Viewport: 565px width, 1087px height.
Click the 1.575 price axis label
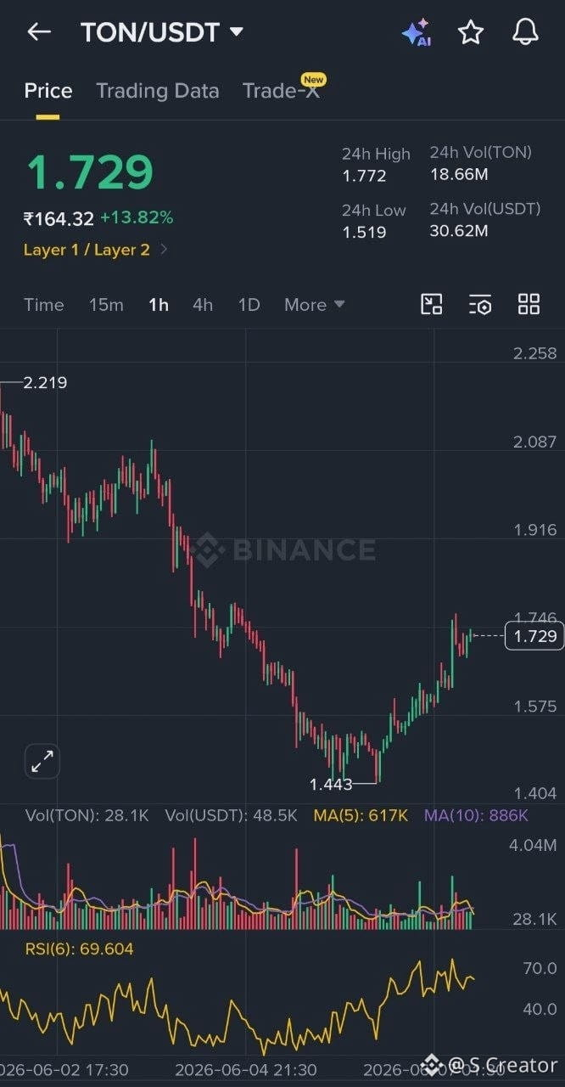[534, 707]
